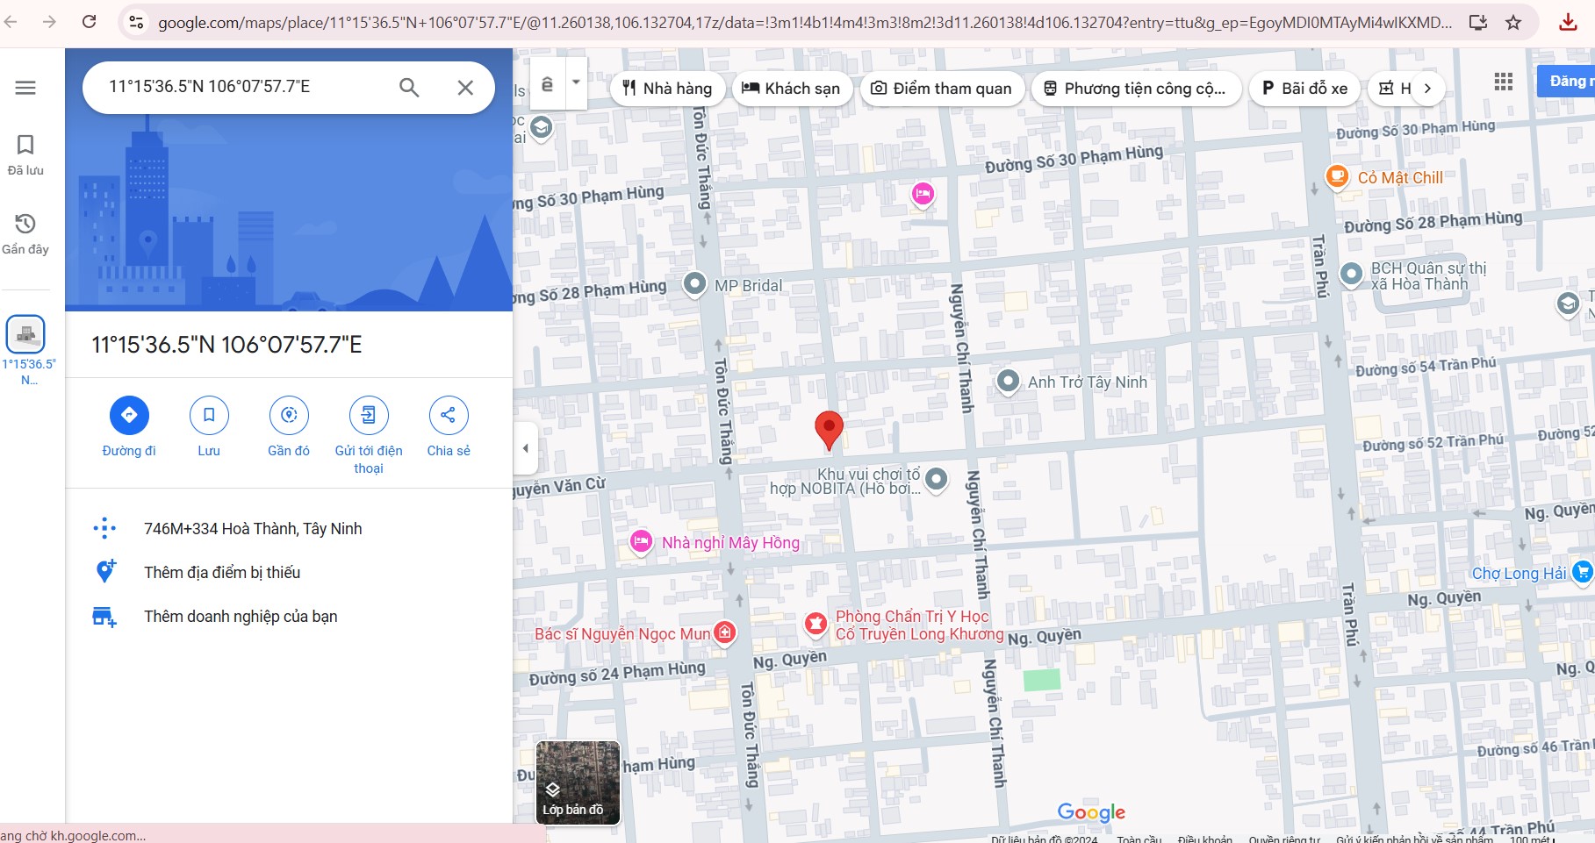This screenshot has height=843, width=1595.
Task: Click the Gần đó nearby icon
Action: point(289,415)
